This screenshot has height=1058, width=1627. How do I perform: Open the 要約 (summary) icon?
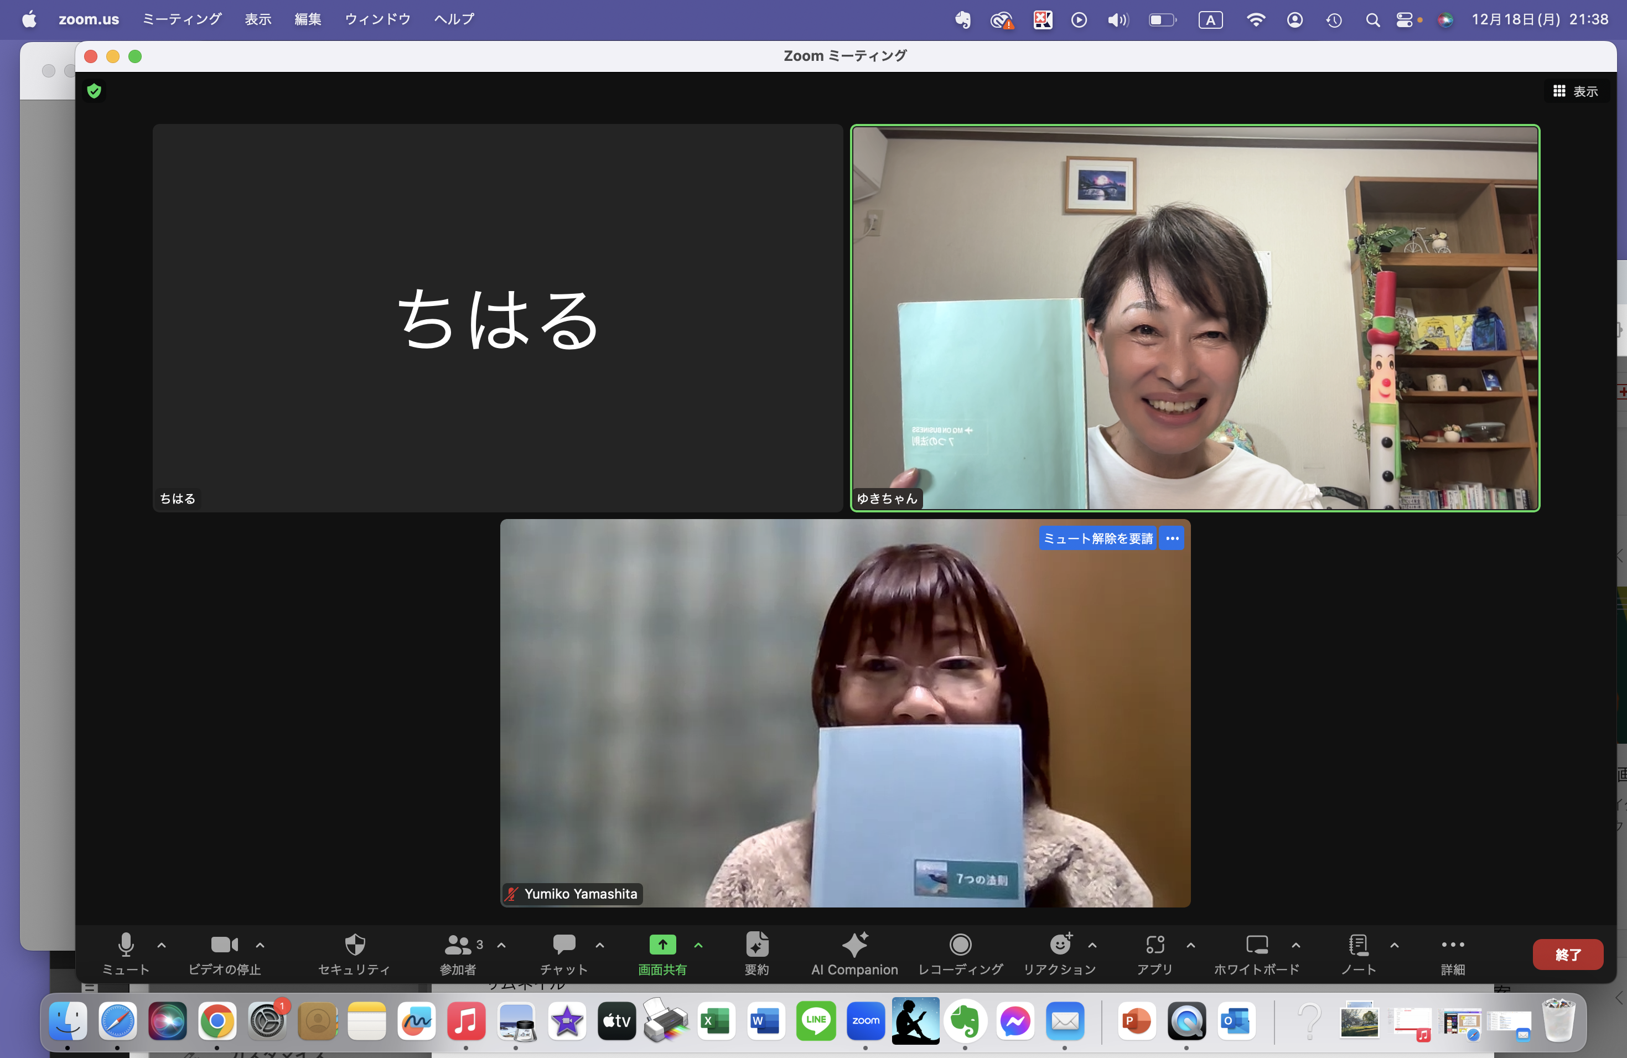pos(756,945)
